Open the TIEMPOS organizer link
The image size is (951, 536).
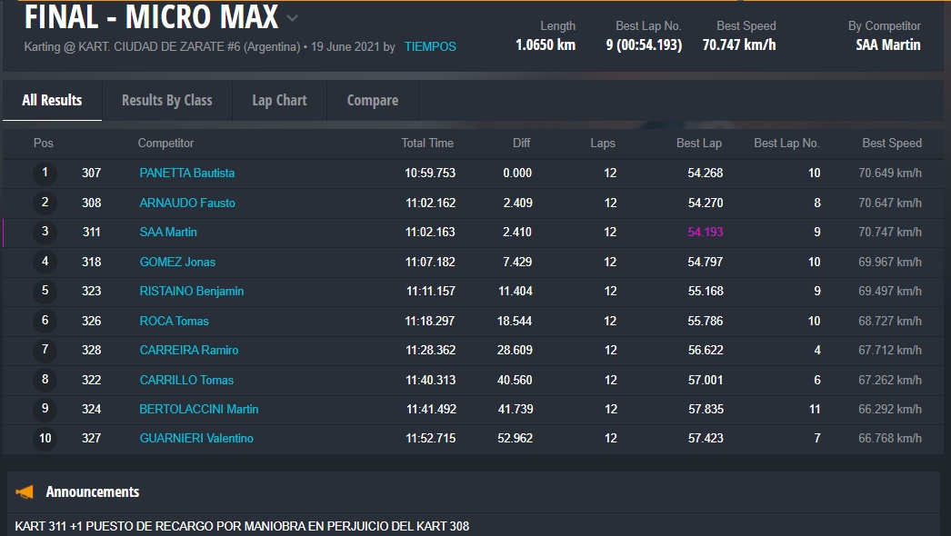point(430,46)
